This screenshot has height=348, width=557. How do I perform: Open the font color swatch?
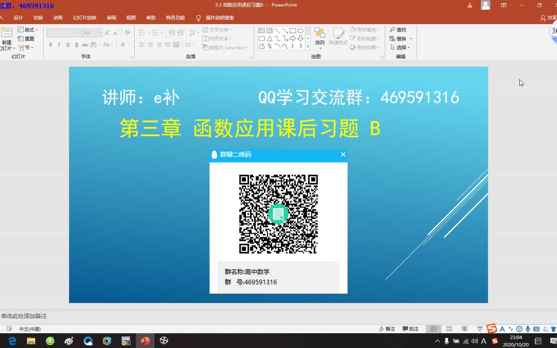coord(123,45)
